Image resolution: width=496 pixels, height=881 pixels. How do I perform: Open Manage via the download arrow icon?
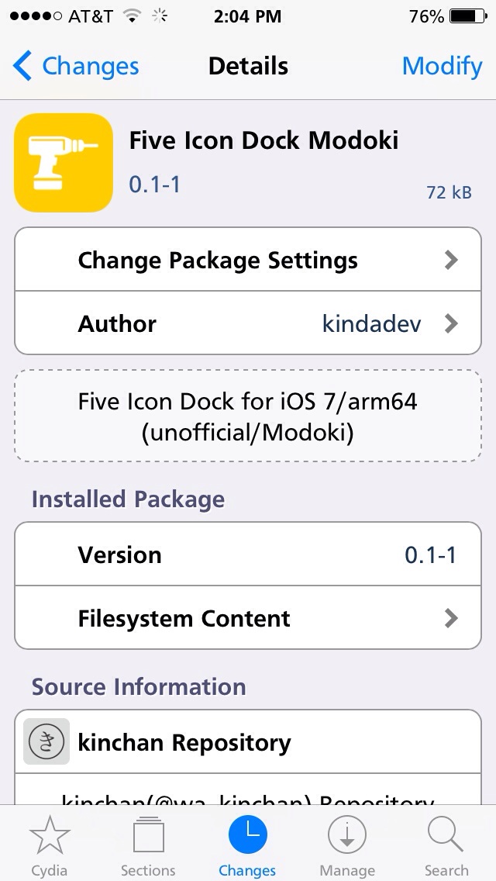tap(346, 841)
